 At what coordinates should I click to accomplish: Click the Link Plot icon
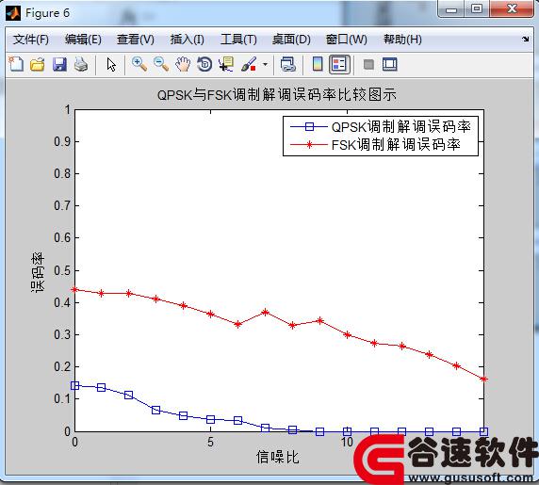pyautogui.click(x=287, y=64)
